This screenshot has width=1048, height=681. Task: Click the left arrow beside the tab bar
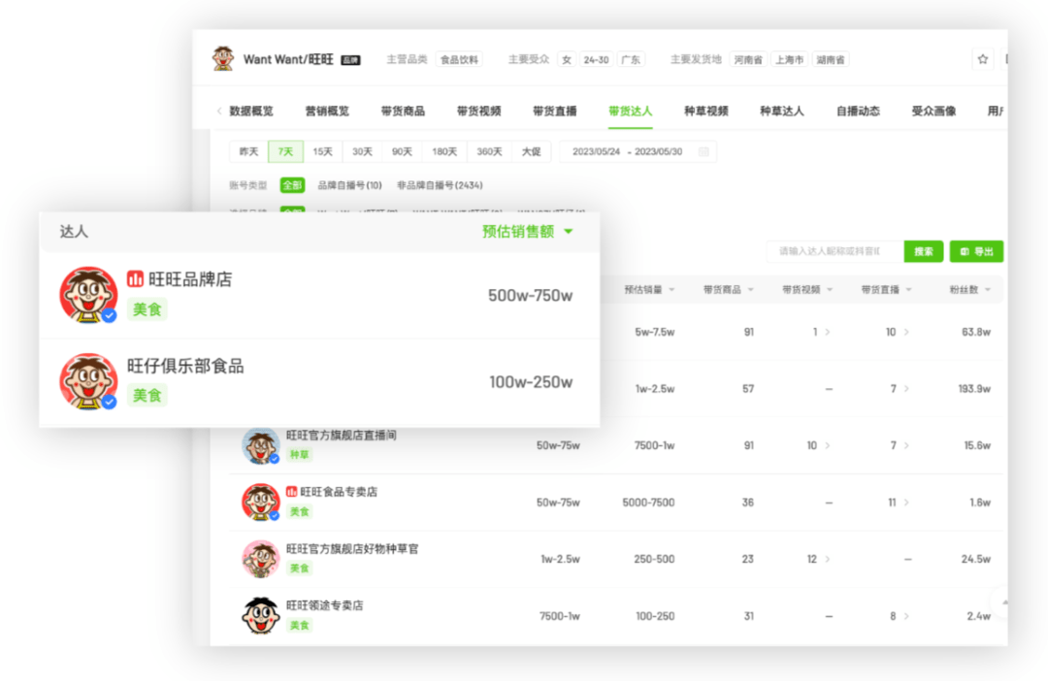click(x=219, y=111)
